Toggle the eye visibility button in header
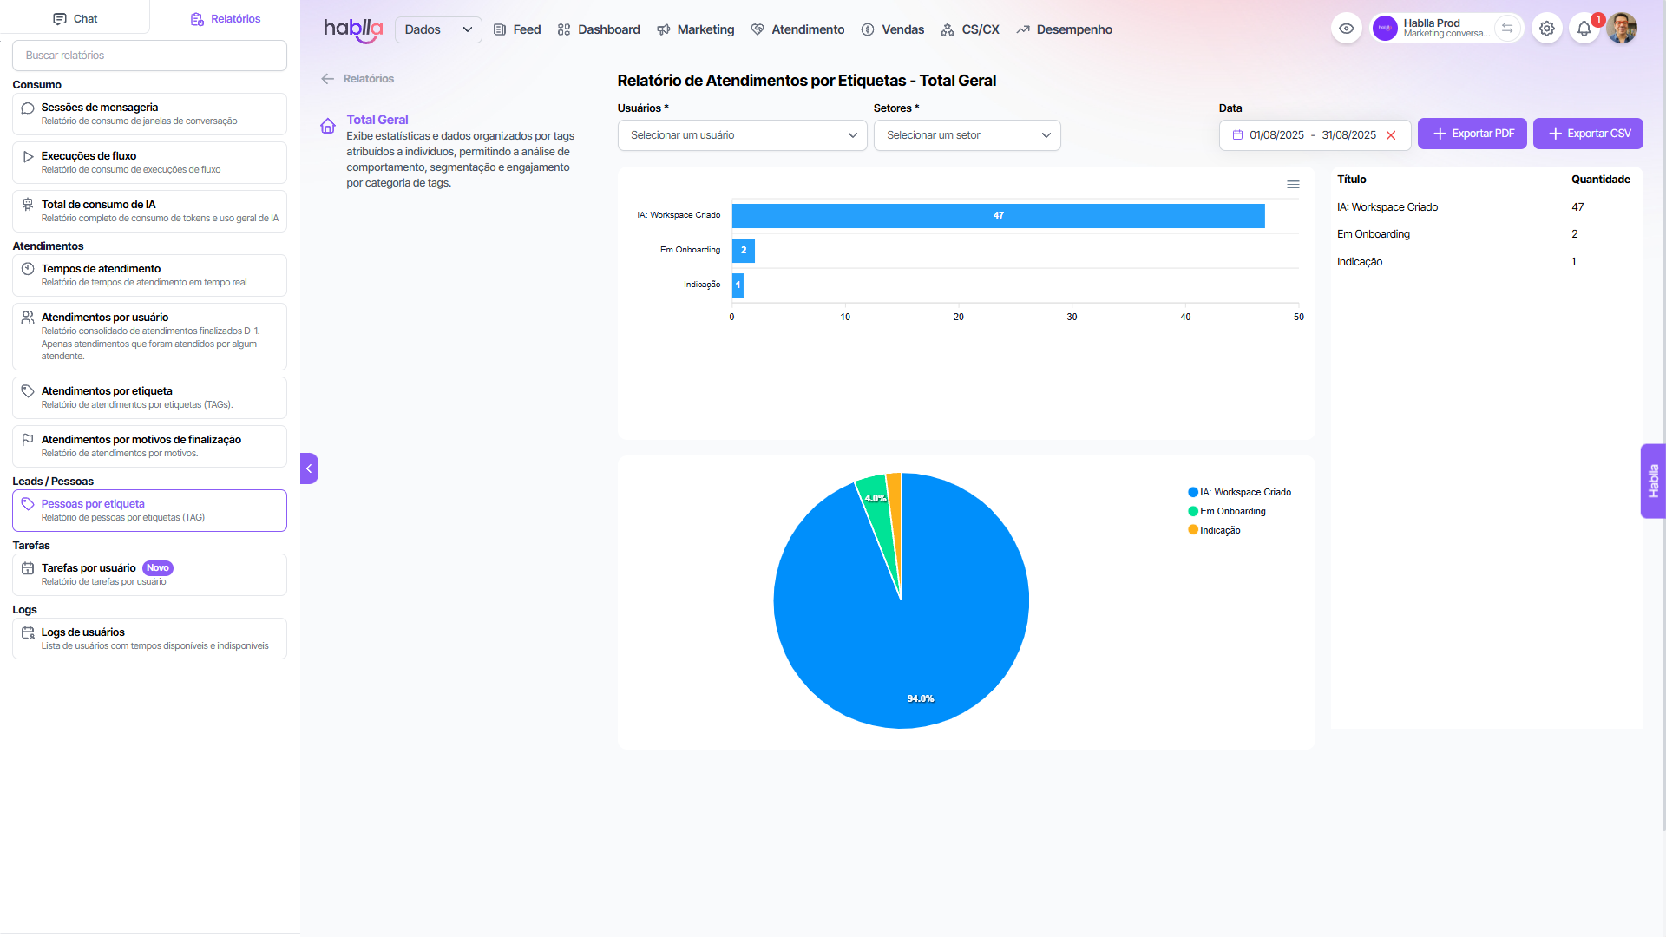Screen dimensions: 1666x937 [x=1346, y=29]
